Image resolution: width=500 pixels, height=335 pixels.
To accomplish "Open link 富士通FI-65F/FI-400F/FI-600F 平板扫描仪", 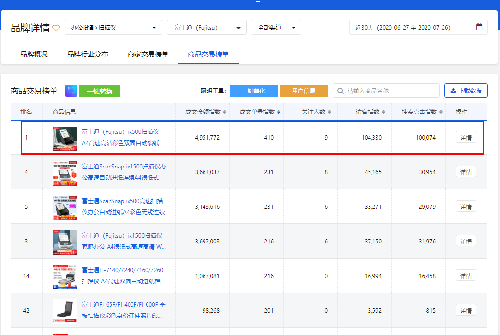I will [x=123, y=311].
